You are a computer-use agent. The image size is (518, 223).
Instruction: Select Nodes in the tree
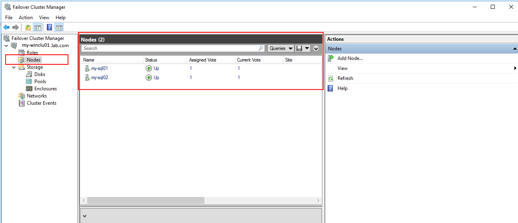tap(34, 60)
